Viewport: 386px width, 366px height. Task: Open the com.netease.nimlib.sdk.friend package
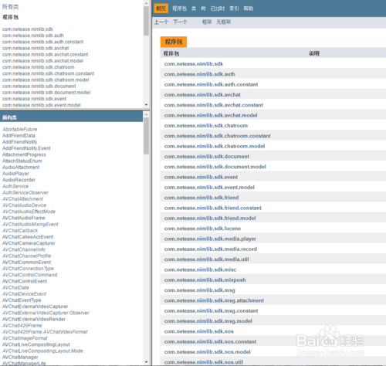coord(201,198)
